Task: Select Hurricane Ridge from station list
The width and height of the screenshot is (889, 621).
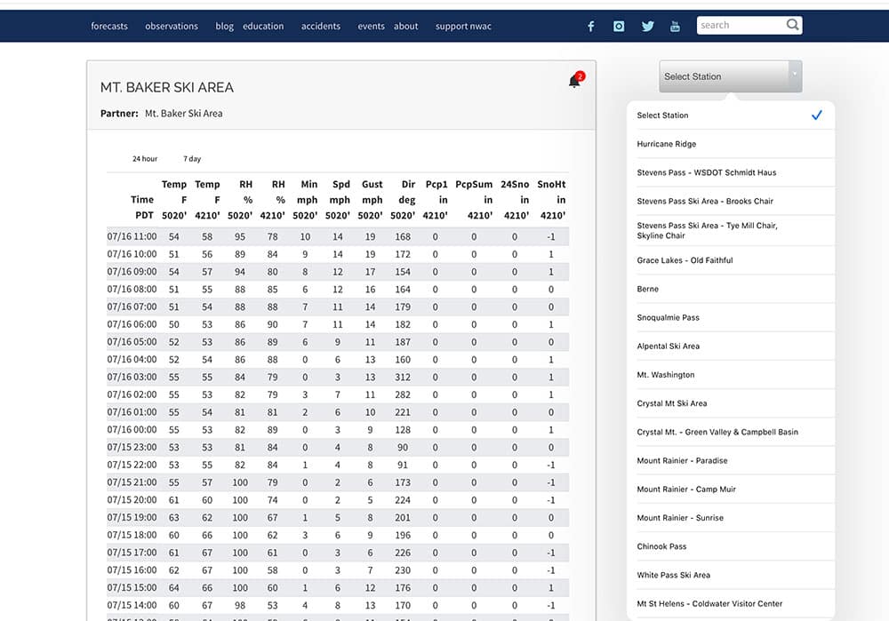Action: click(x=667, y=144)
